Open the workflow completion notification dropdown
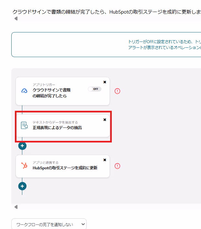The image size is (201, 229). 49,224
